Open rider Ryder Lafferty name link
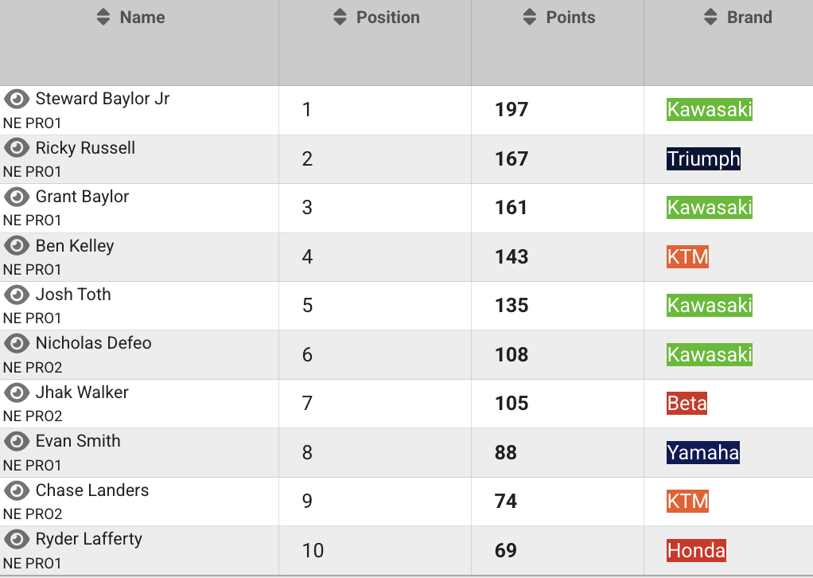The width and height of the screenshot is (813, 578). [88, 539]
